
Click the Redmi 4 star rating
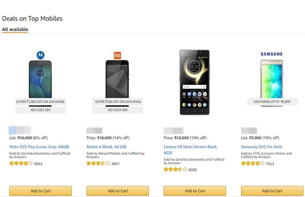tap(98, 163)
